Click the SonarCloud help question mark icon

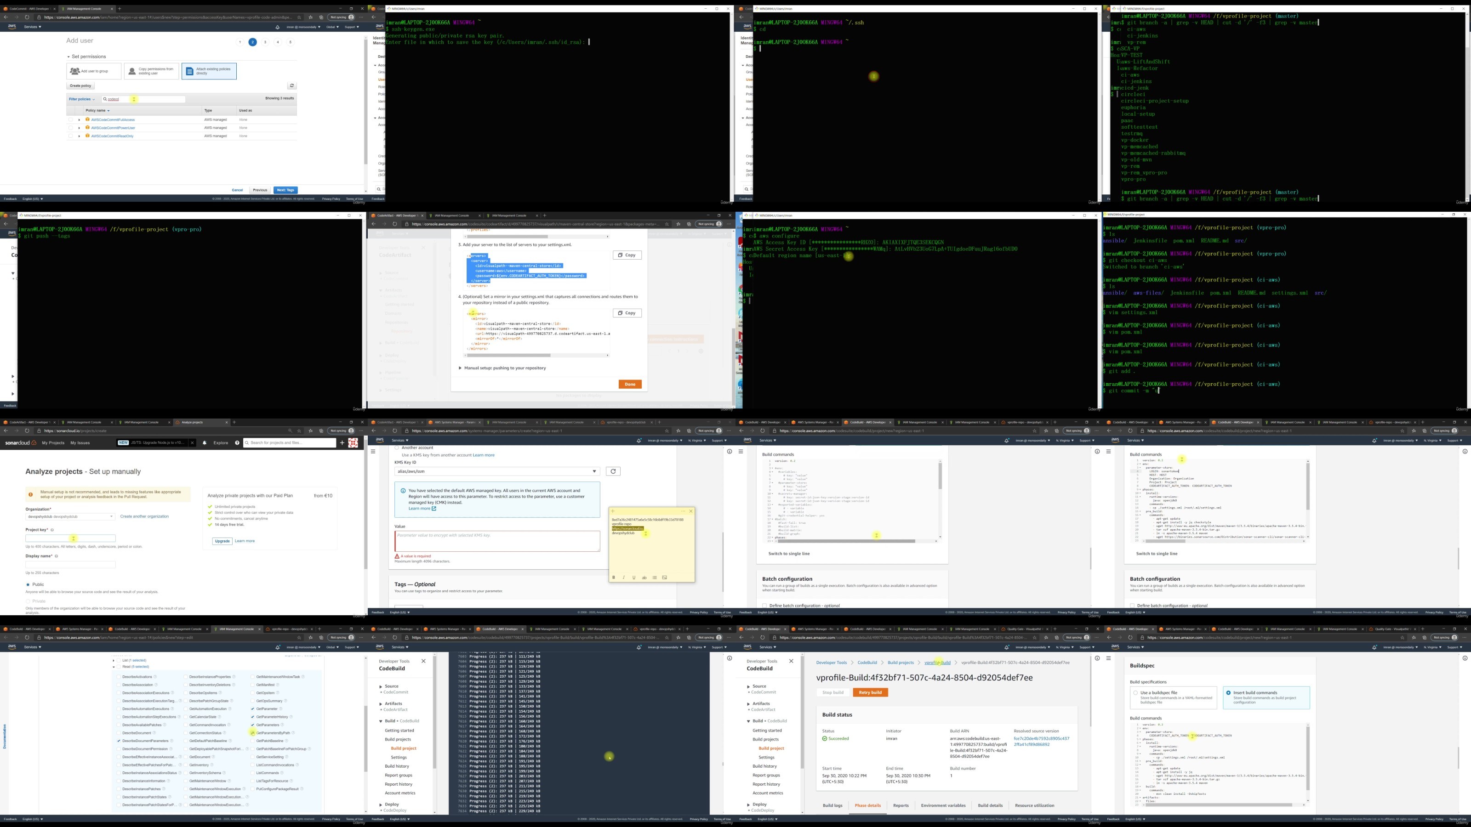coord(237,443)
